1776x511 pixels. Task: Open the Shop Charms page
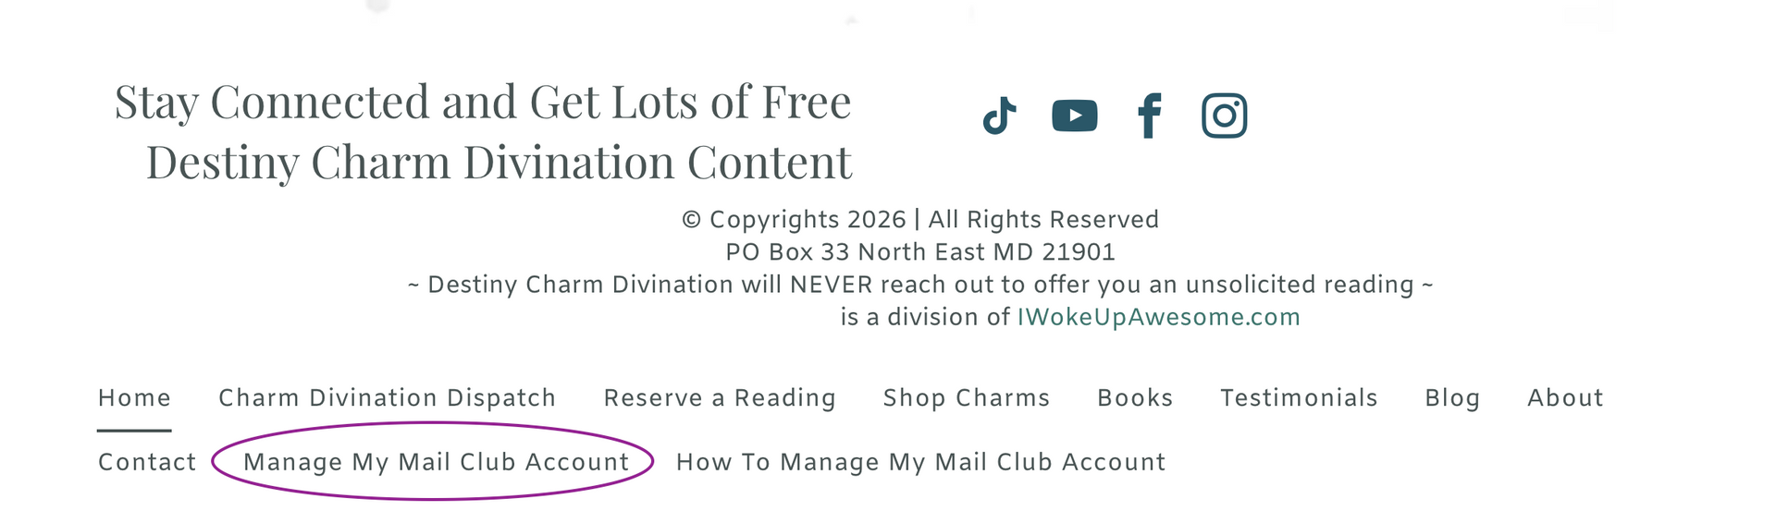(x=967, y=398)
